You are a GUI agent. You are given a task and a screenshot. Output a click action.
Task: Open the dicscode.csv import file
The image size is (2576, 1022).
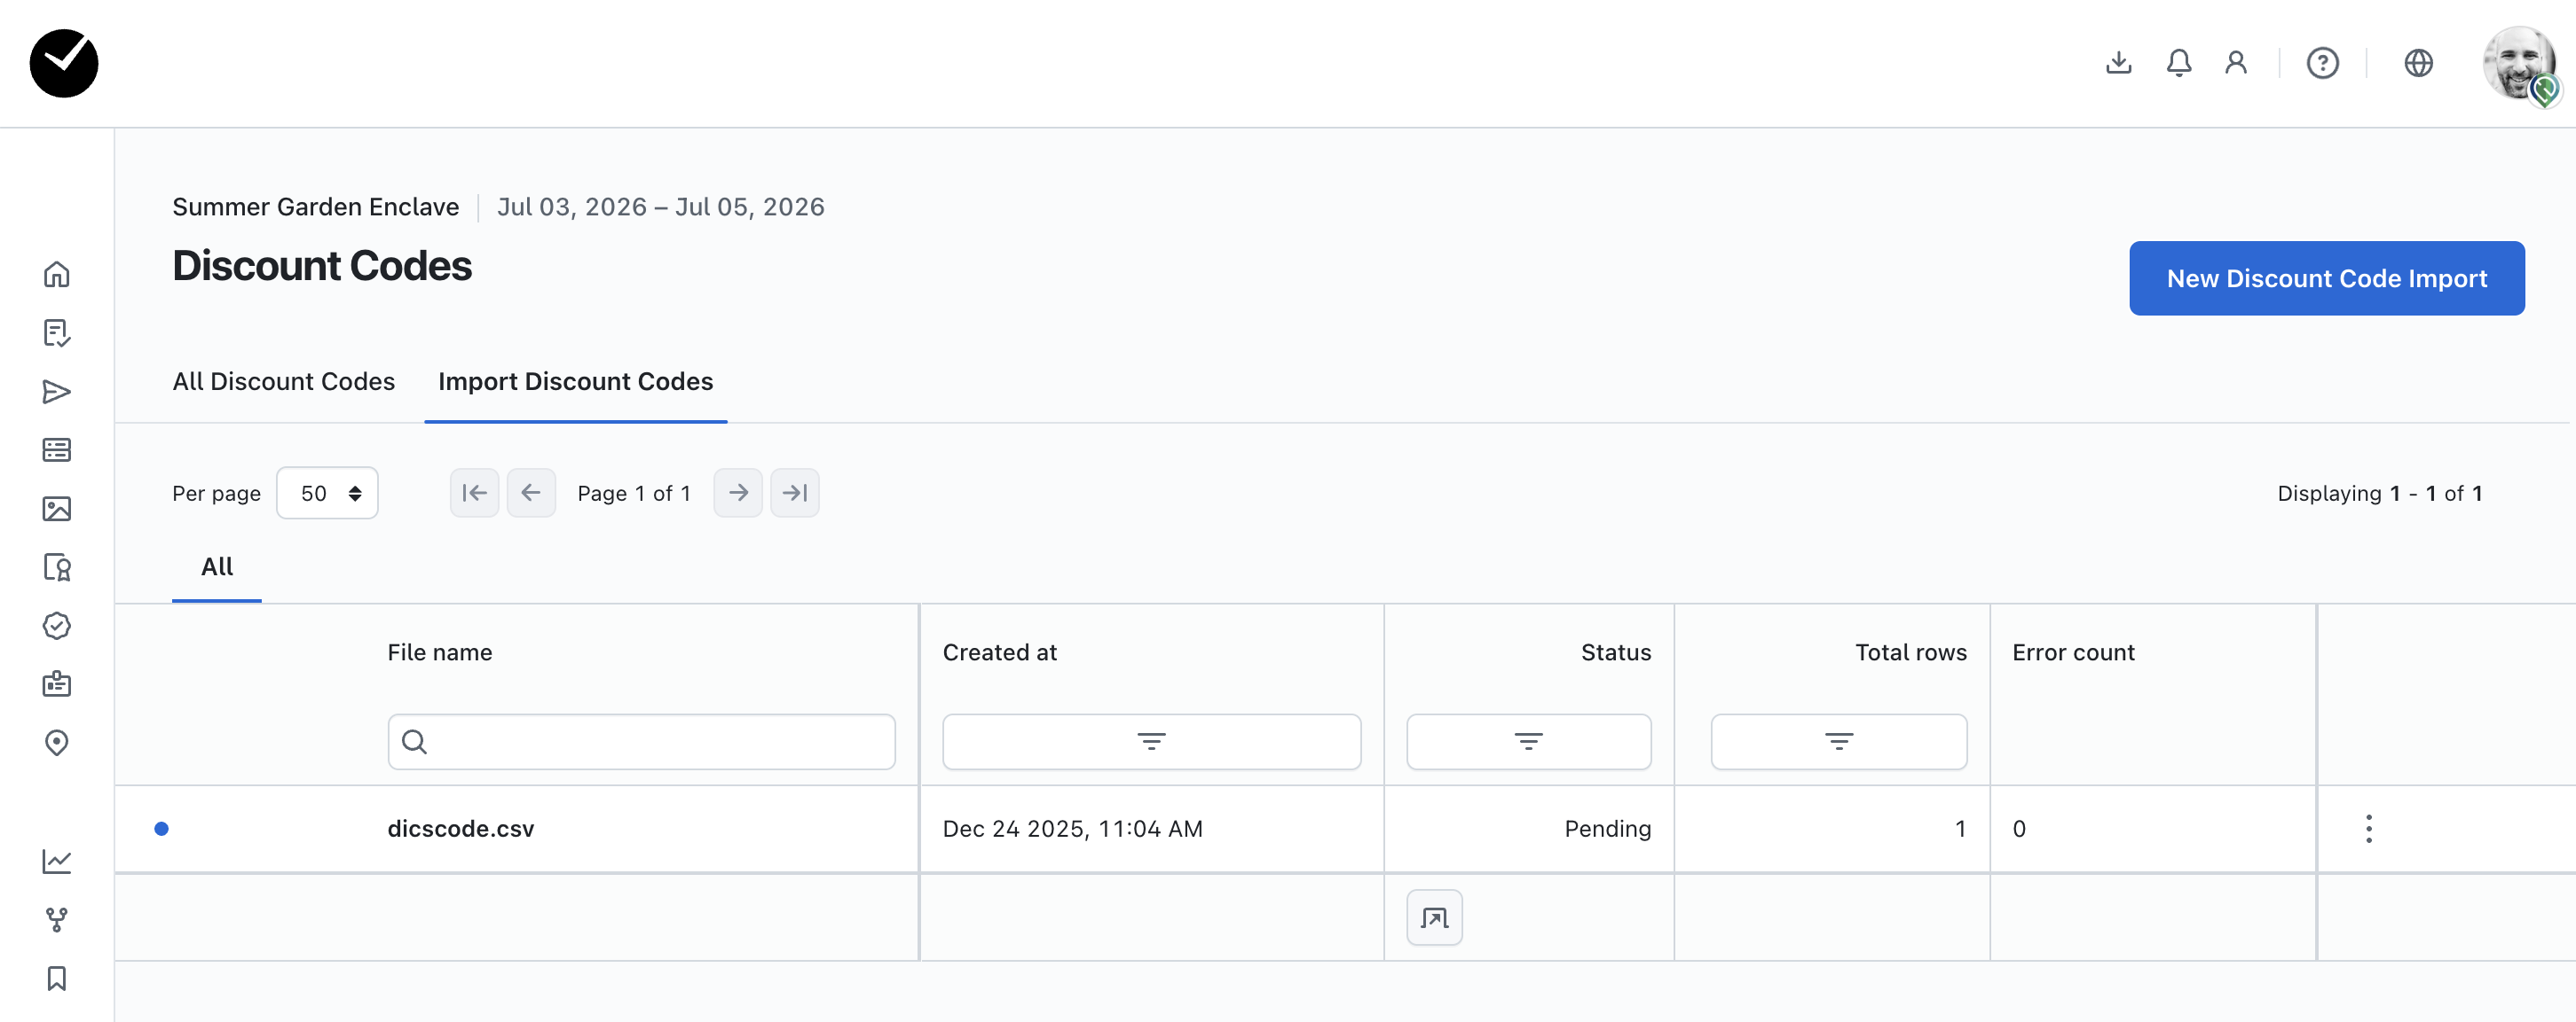[x=460, y=828]
